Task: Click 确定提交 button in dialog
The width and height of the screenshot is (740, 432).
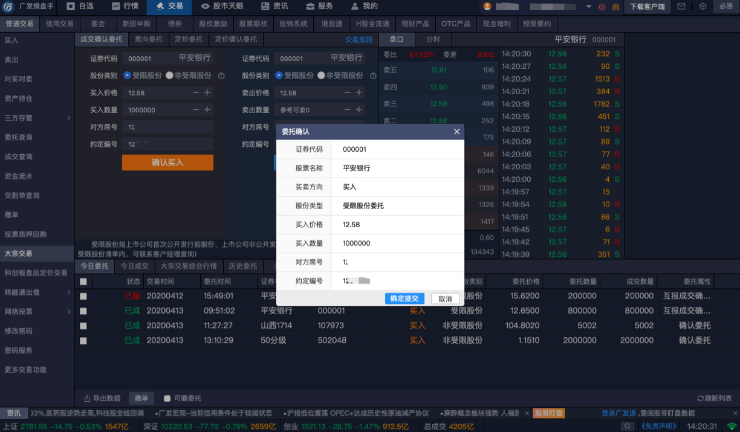Action: [x=405, y=298]
